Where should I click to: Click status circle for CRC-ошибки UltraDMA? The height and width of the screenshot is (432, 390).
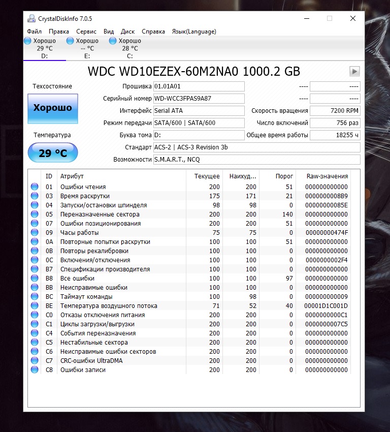pyautogui.click(x=35, y=360)
